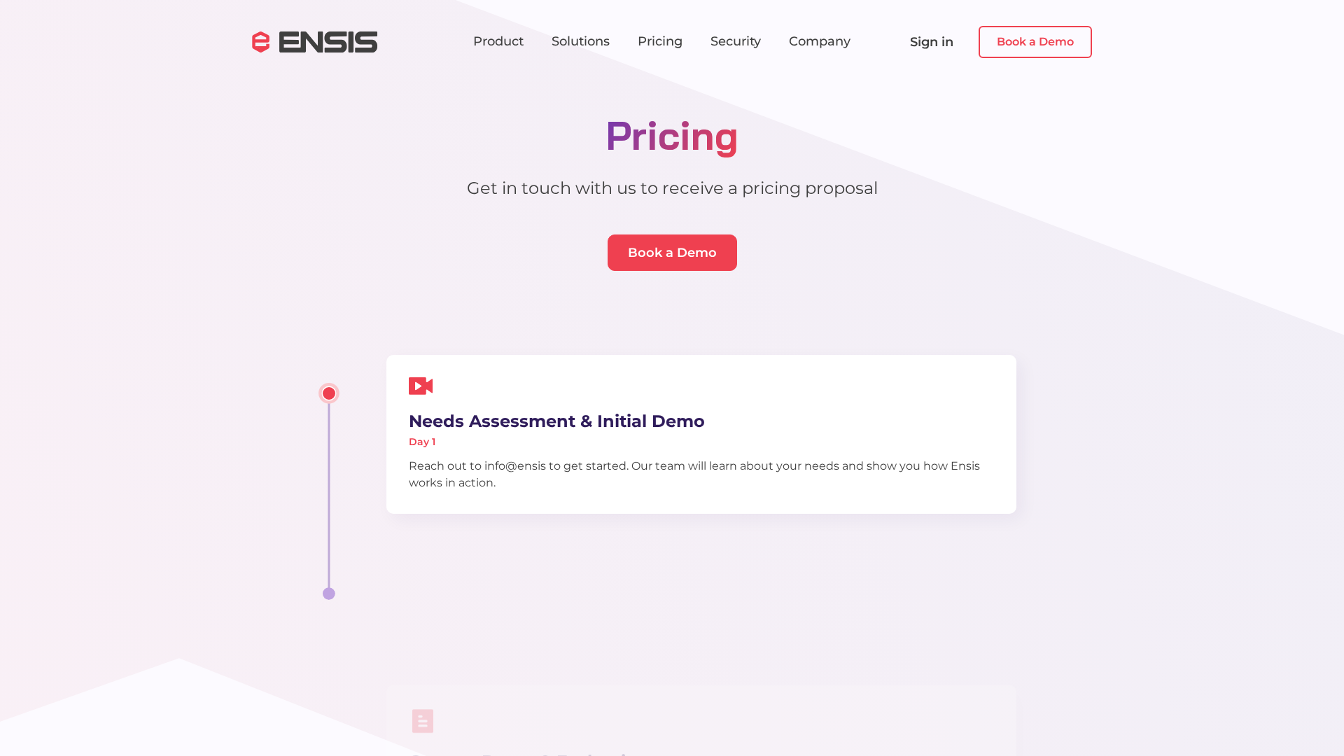Open the Product menu in the navigation
Screen dimensions: 1344x756
point(498,41)
